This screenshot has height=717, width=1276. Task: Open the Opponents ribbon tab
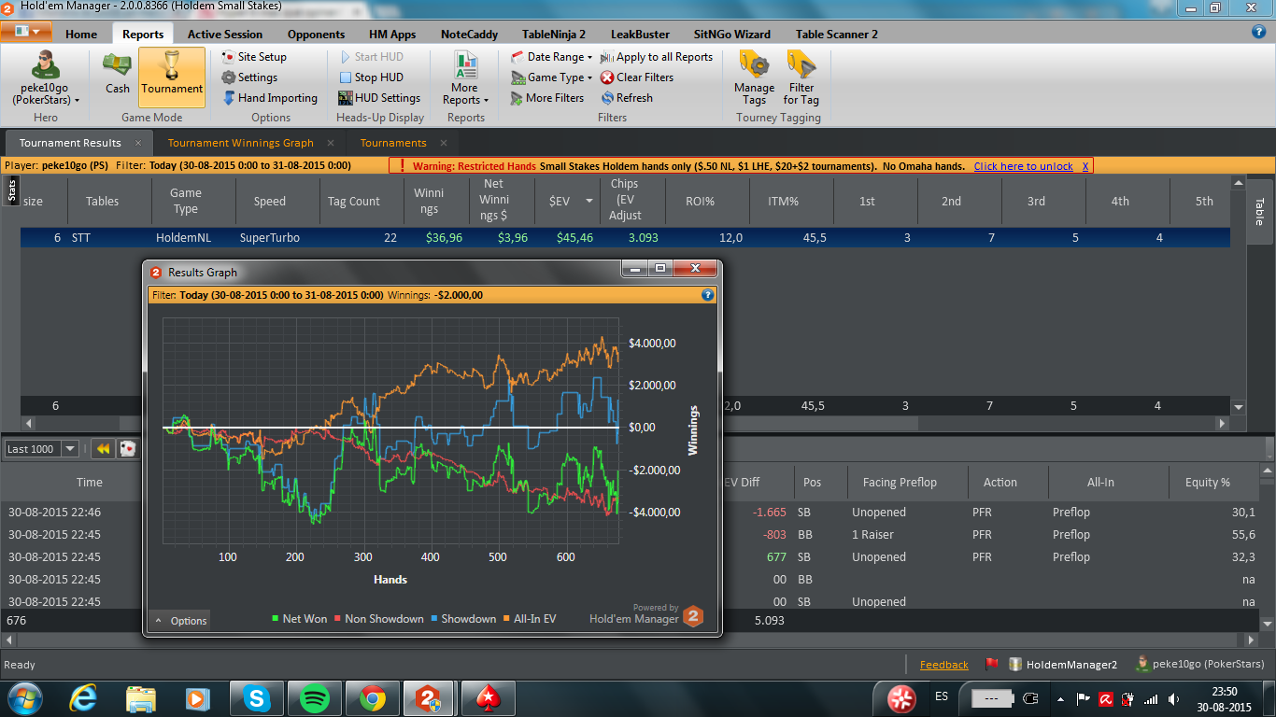316,35
